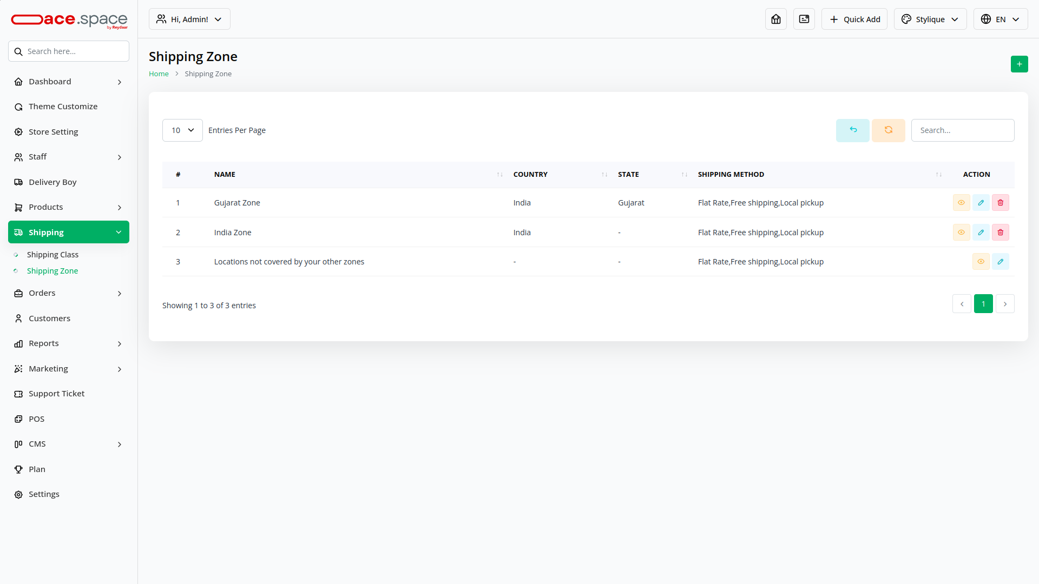Click the green add shipping zone button
This screenshot has height=584, width=1039.
pos(1019,64)
